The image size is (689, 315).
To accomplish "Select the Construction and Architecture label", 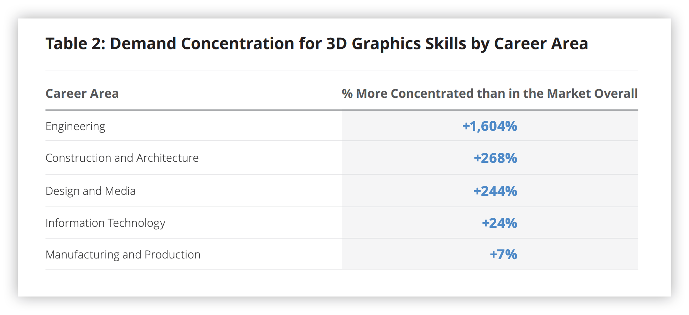I will tap(122, 158).
